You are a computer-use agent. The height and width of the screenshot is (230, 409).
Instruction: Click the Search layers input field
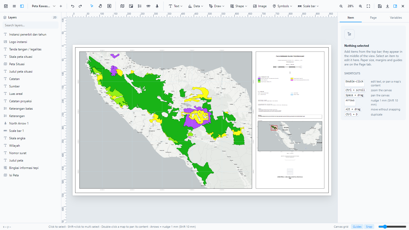pyautogui.click(x=31, y=25)
